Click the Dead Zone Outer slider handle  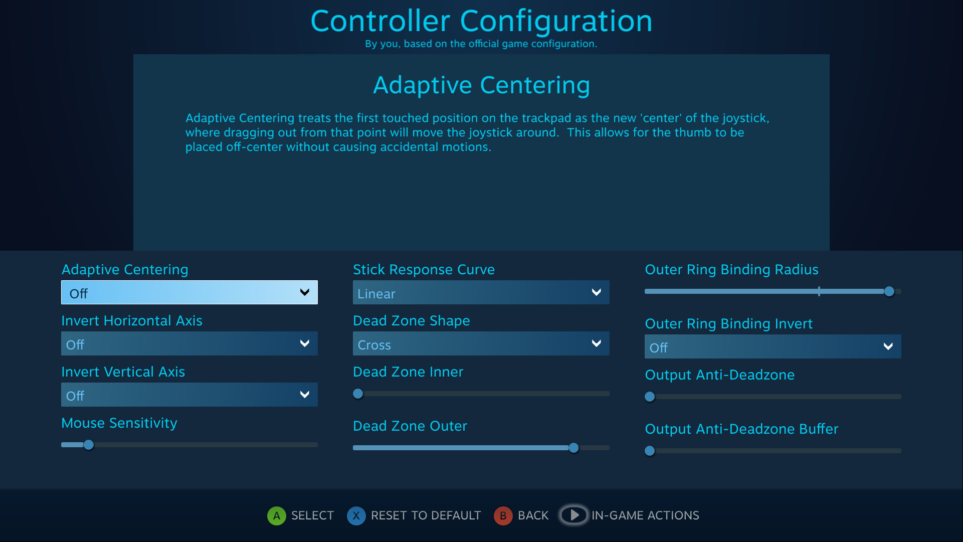[x=573, y=448]
